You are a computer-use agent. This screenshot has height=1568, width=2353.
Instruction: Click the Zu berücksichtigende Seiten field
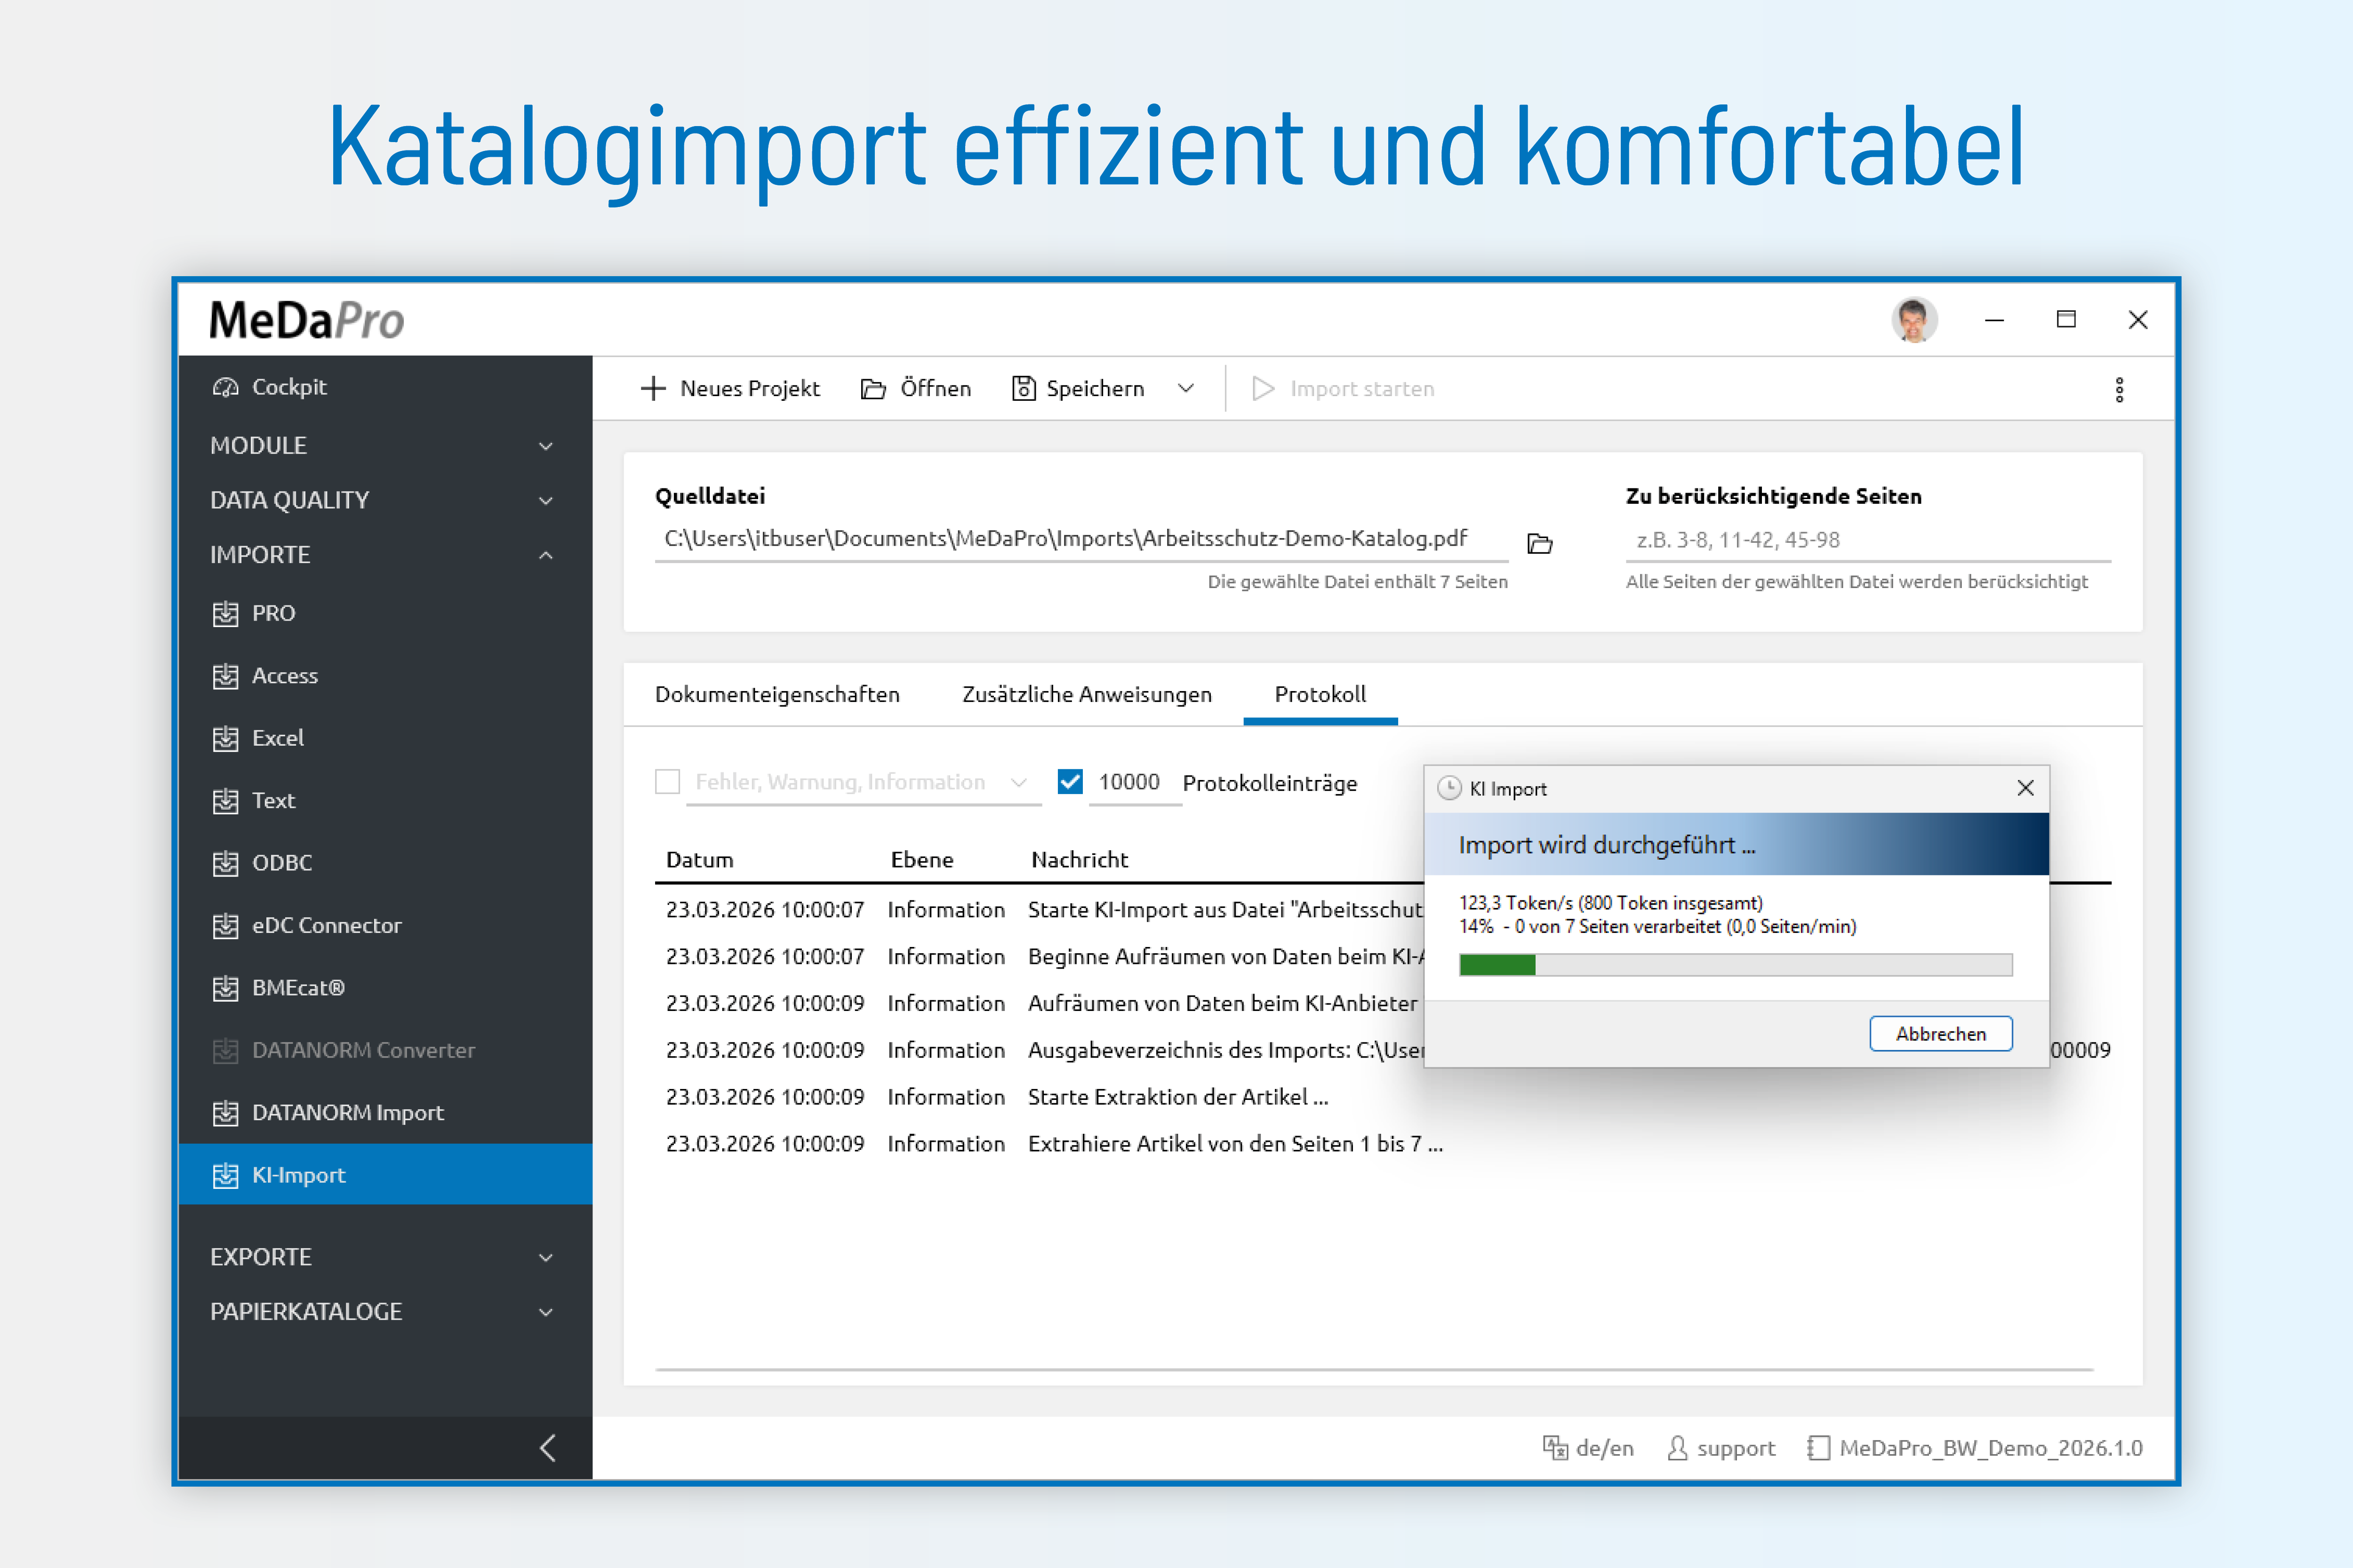[1868, 540]
